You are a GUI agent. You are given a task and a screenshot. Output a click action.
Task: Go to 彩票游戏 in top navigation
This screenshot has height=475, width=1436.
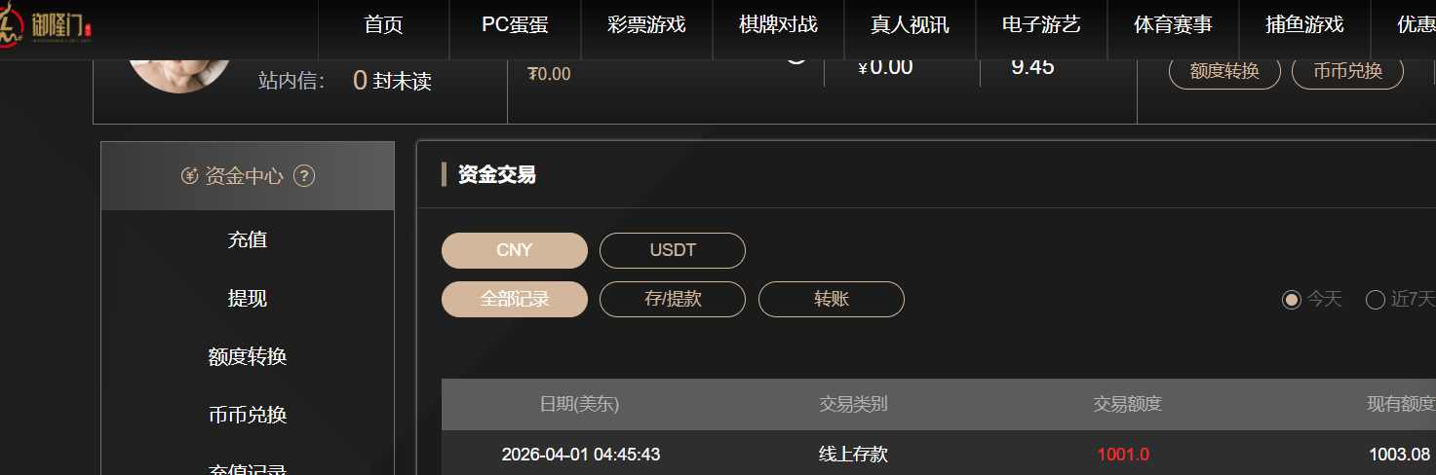pyautogui.click(x=646, y=25)
